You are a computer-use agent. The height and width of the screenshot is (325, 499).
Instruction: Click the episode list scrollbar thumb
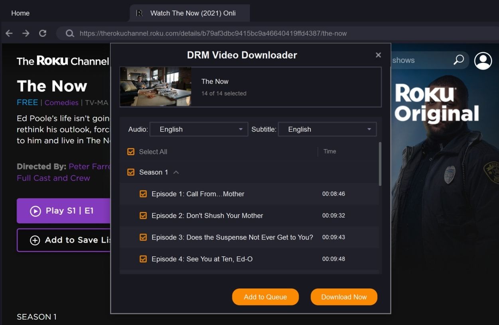[x=380, y=164]
